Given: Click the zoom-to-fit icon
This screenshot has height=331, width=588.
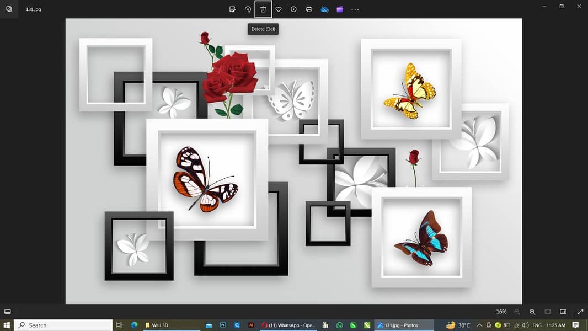Looking at the screenshot, I should point(548,312).
